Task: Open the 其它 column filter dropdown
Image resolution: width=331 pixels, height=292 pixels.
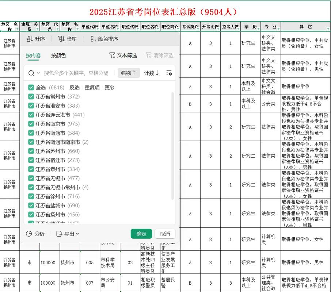Action: coord(328,29)
